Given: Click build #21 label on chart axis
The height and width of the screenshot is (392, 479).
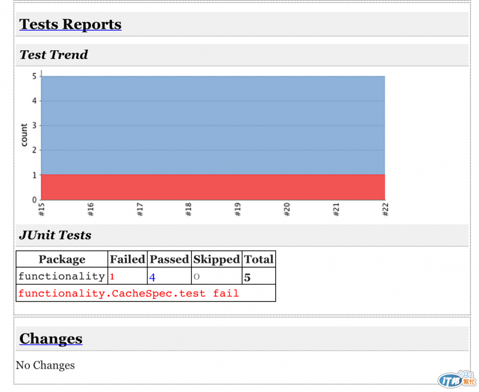Looking at the screenshot, I should coord(336,209).
